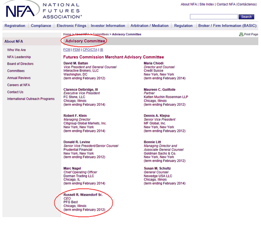Click the name Robert F. Klein
The width and height of the screenshot is (261, 229).
point(75,116)
